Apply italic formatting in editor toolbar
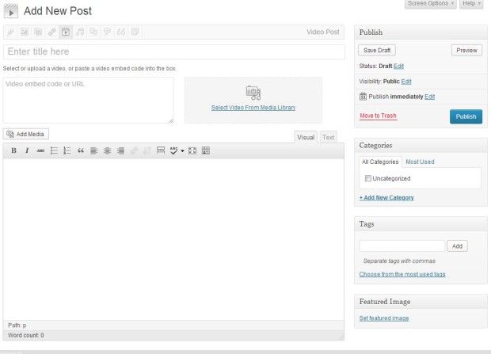Viewport: 491px width, 354px height. (27, 150)
